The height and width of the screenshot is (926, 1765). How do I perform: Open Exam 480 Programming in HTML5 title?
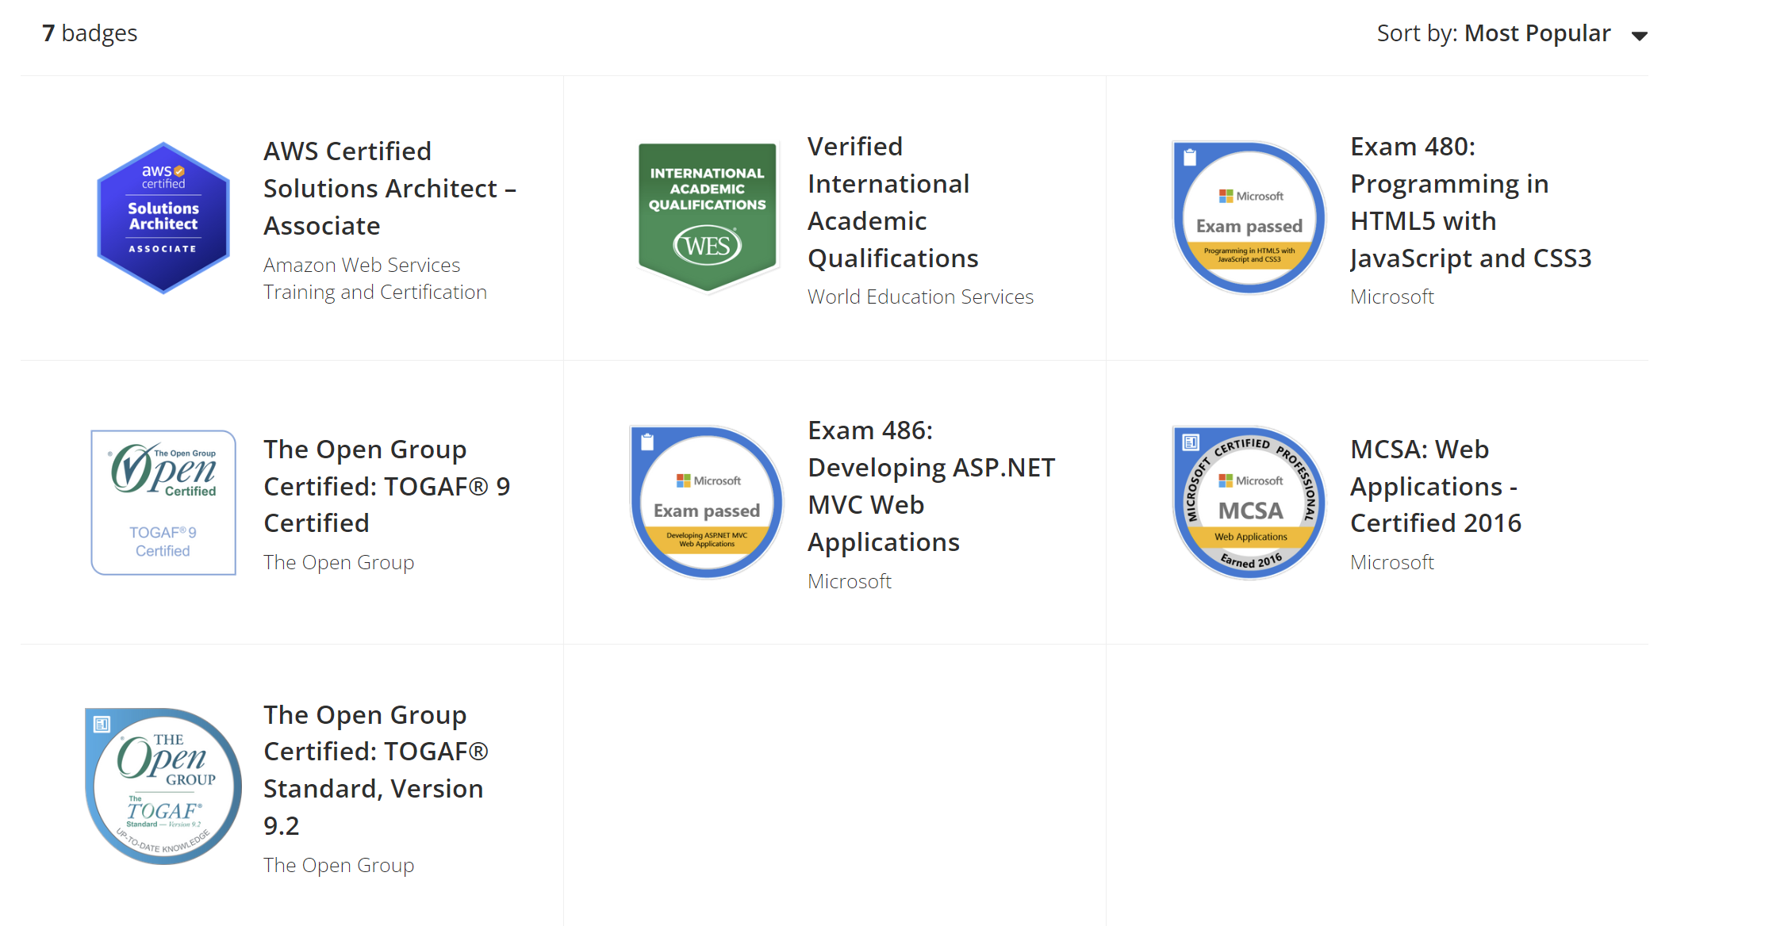click(x=1471, y=202)
